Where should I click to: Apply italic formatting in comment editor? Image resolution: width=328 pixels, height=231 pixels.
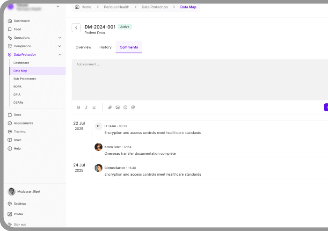[x=86, y=108]
